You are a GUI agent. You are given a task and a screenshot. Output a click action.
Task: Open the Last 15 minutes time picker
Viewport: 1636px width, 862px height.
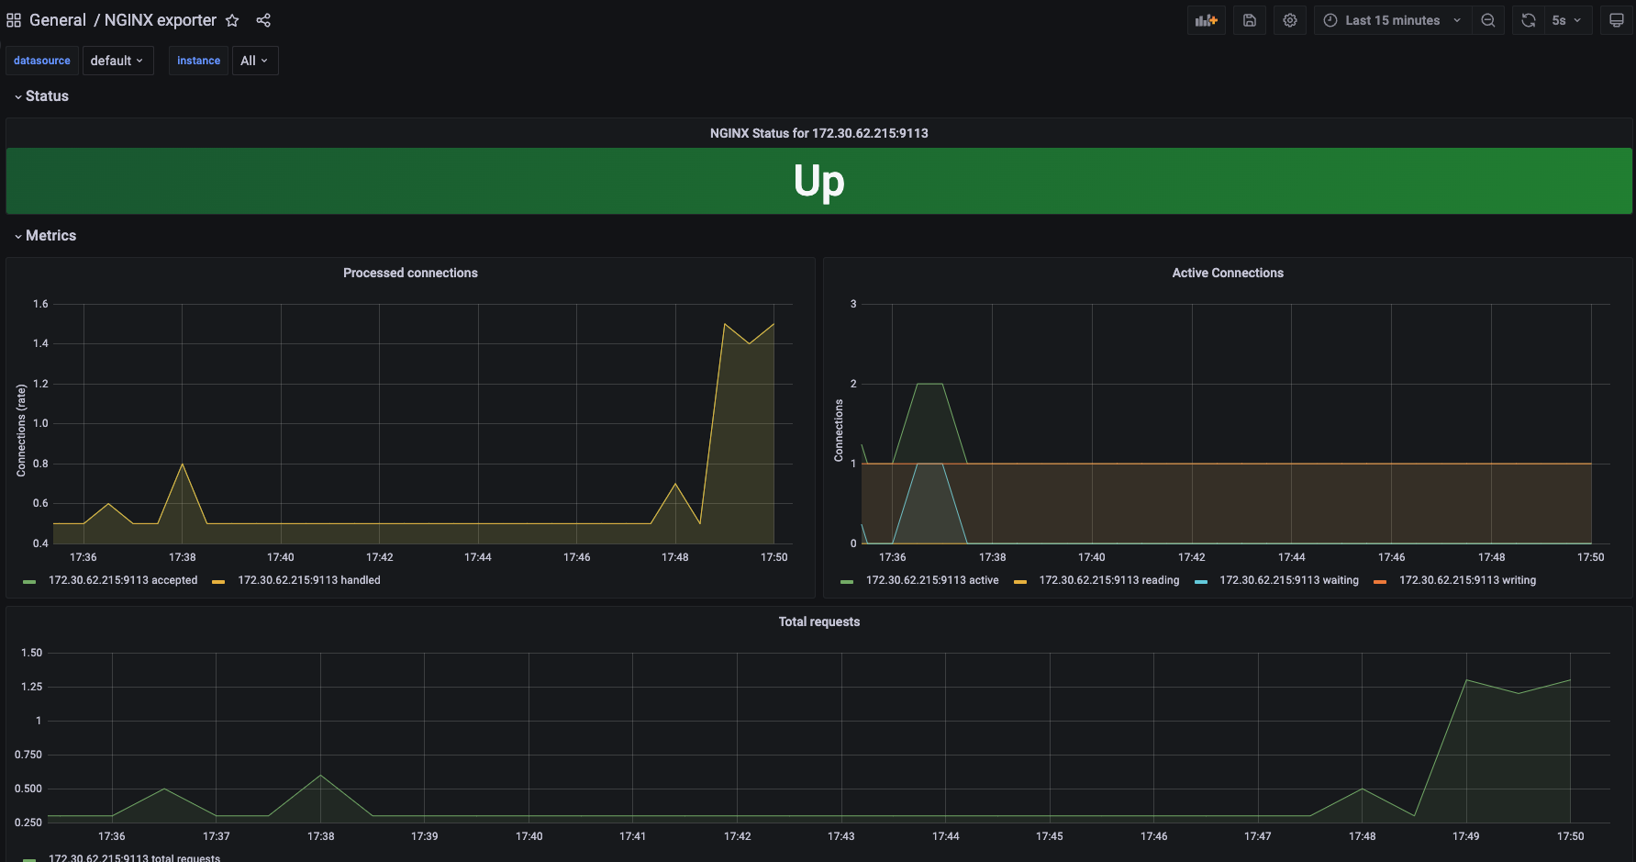[1393, 20]
